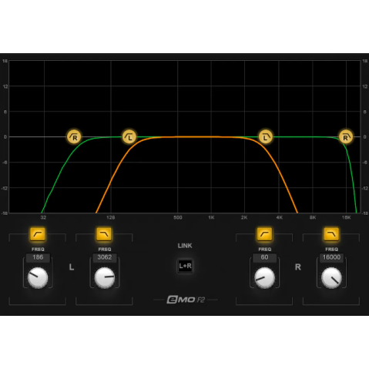This screenshot has height=369, width=369.
Task: Click the 186 frequency value field
Action: pos(38,257)
